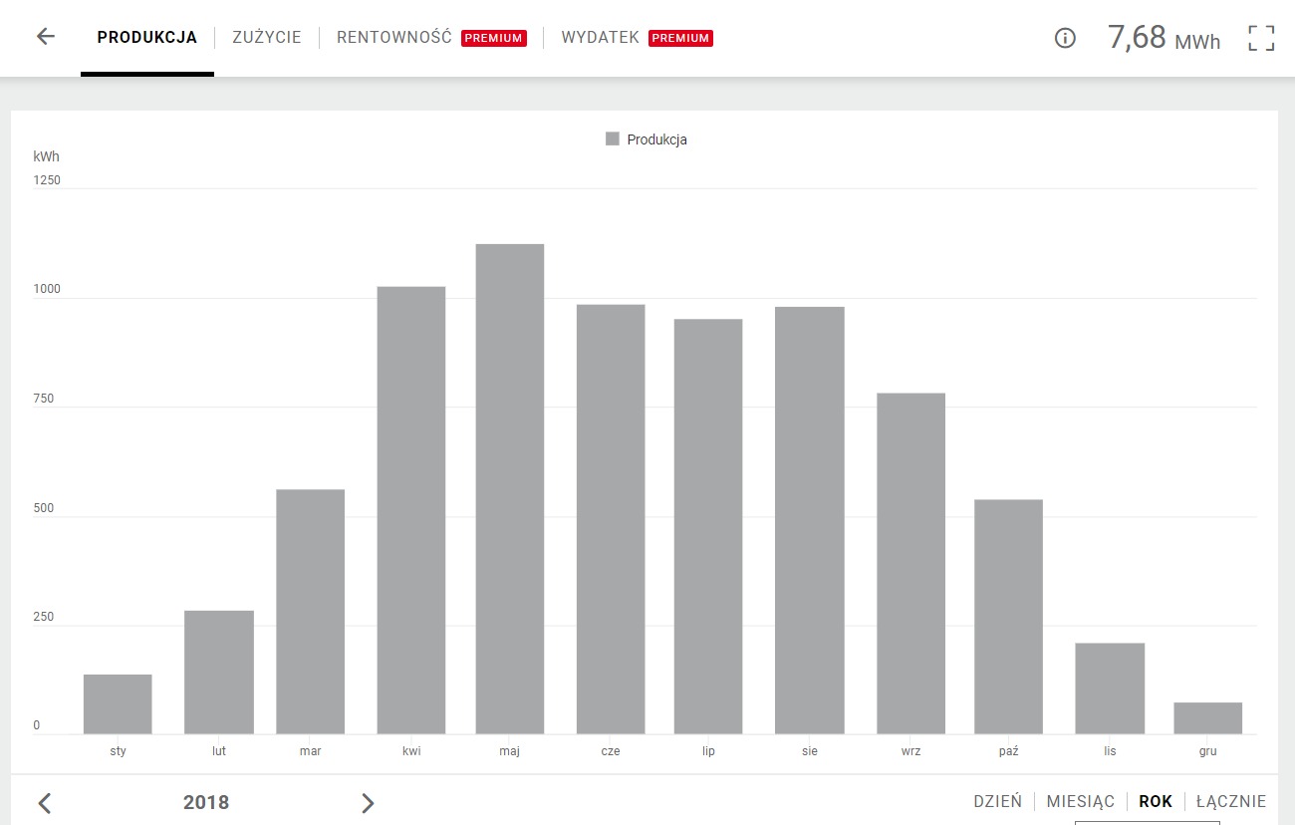Click the wrz production bar
Viewport: 1295px width, 825px height.
click(x=910, y=564)
